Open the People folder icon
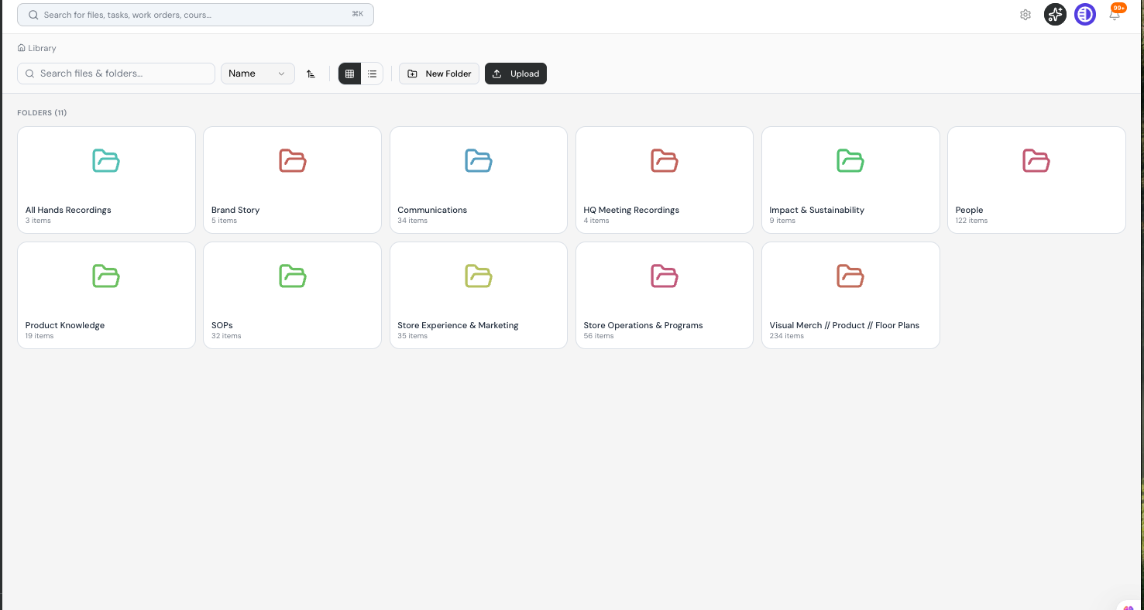This screenshot has width=1144, height=610. pyautogui.click(x=1036, y=160)
